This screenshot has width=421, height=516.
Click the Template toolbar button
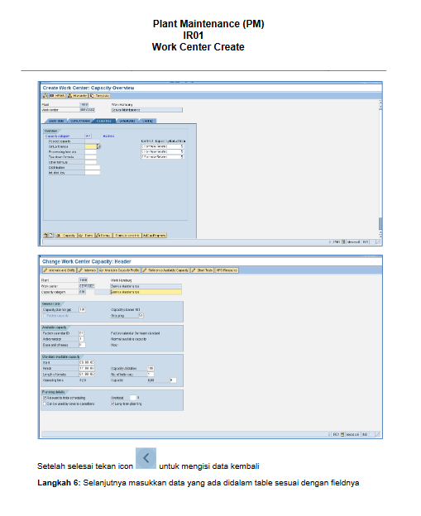(x=99, y=96)
